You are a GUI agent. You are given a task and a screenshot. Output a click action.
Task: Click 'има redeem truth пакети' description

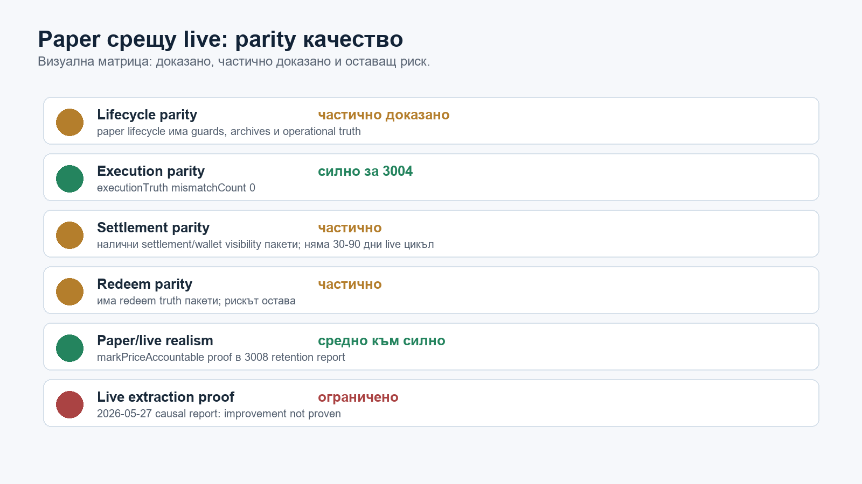click(x=196, y=301)
